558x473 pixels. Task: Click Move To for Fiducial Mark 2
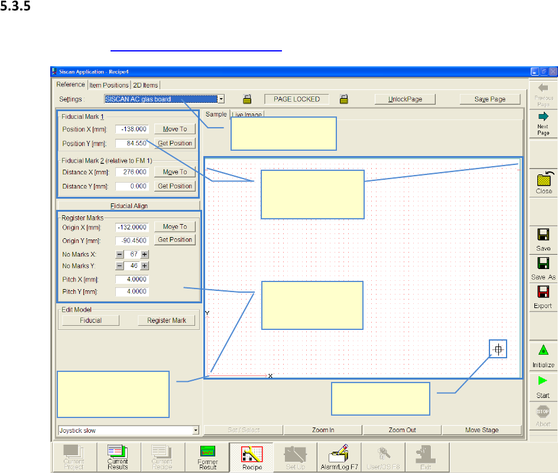(x=175, y=171)
